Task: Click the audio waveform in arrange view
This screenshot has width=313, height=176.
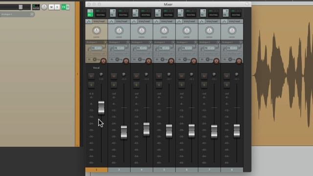Action: pyautogui.click(x=282, y=76)
